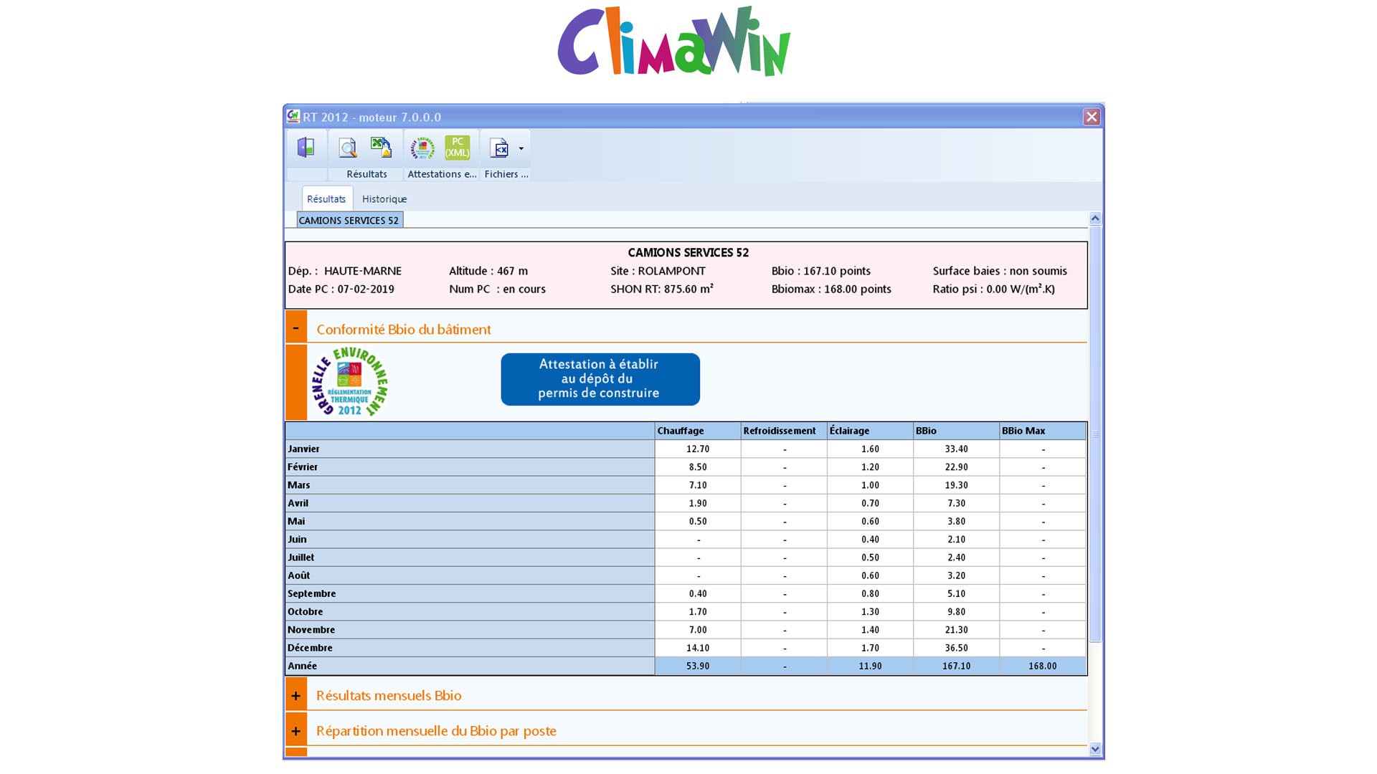The height and width of the screenshot is (774, 1377).
Task: Click the Altitude 467 m text
Action: coord(488,271)
